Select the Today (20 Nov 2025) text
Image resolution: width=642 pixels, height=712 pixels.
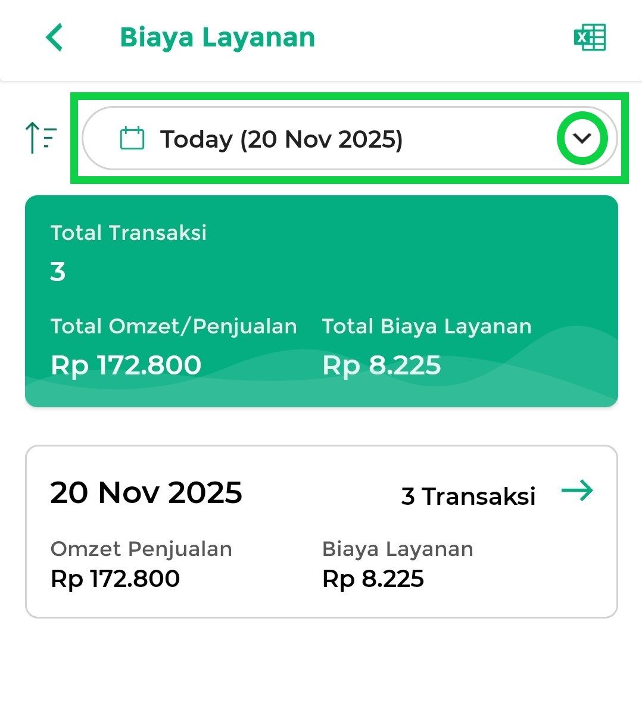[x=281, y=139]
